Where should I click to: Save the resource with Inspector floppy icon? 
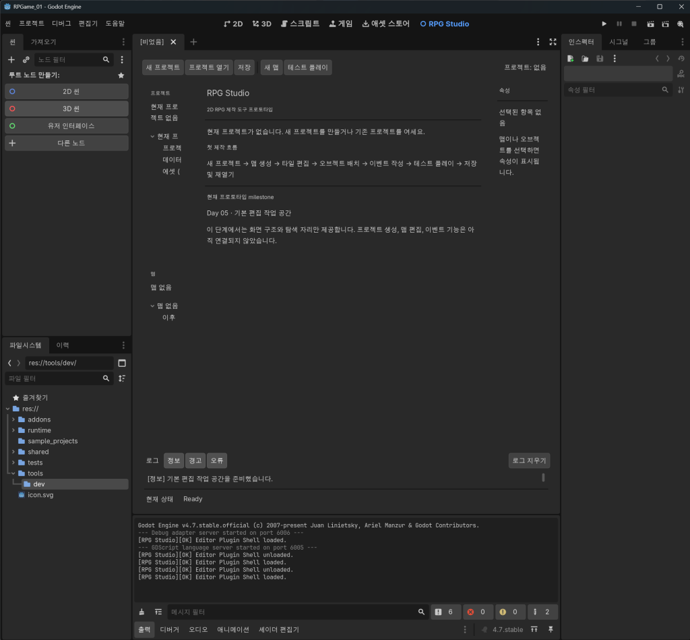(600, 59)
